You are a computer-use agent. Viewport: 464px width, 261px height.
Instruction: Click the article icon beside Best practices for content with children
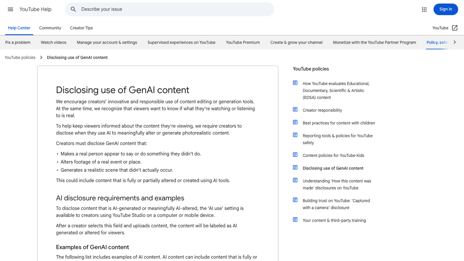[x=295, y=123]
